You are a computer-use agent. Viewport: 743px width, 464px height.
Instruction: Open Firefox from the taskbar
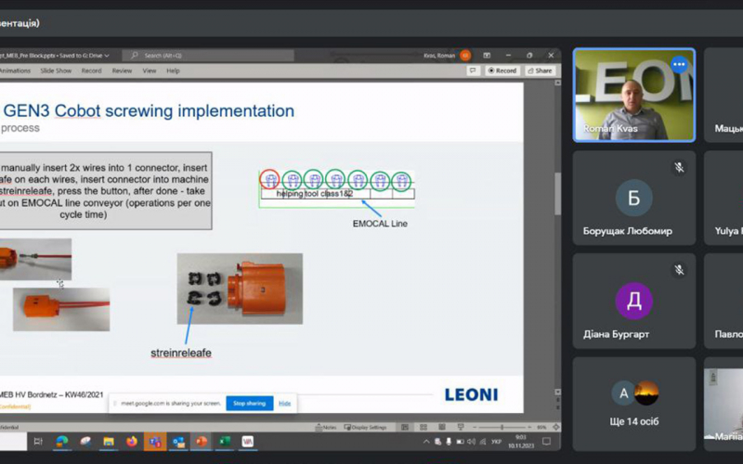point(132,442)
